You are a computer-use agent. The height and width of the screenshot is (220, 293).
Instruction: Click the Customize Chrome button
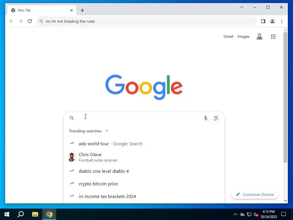[x=255, y=195]
